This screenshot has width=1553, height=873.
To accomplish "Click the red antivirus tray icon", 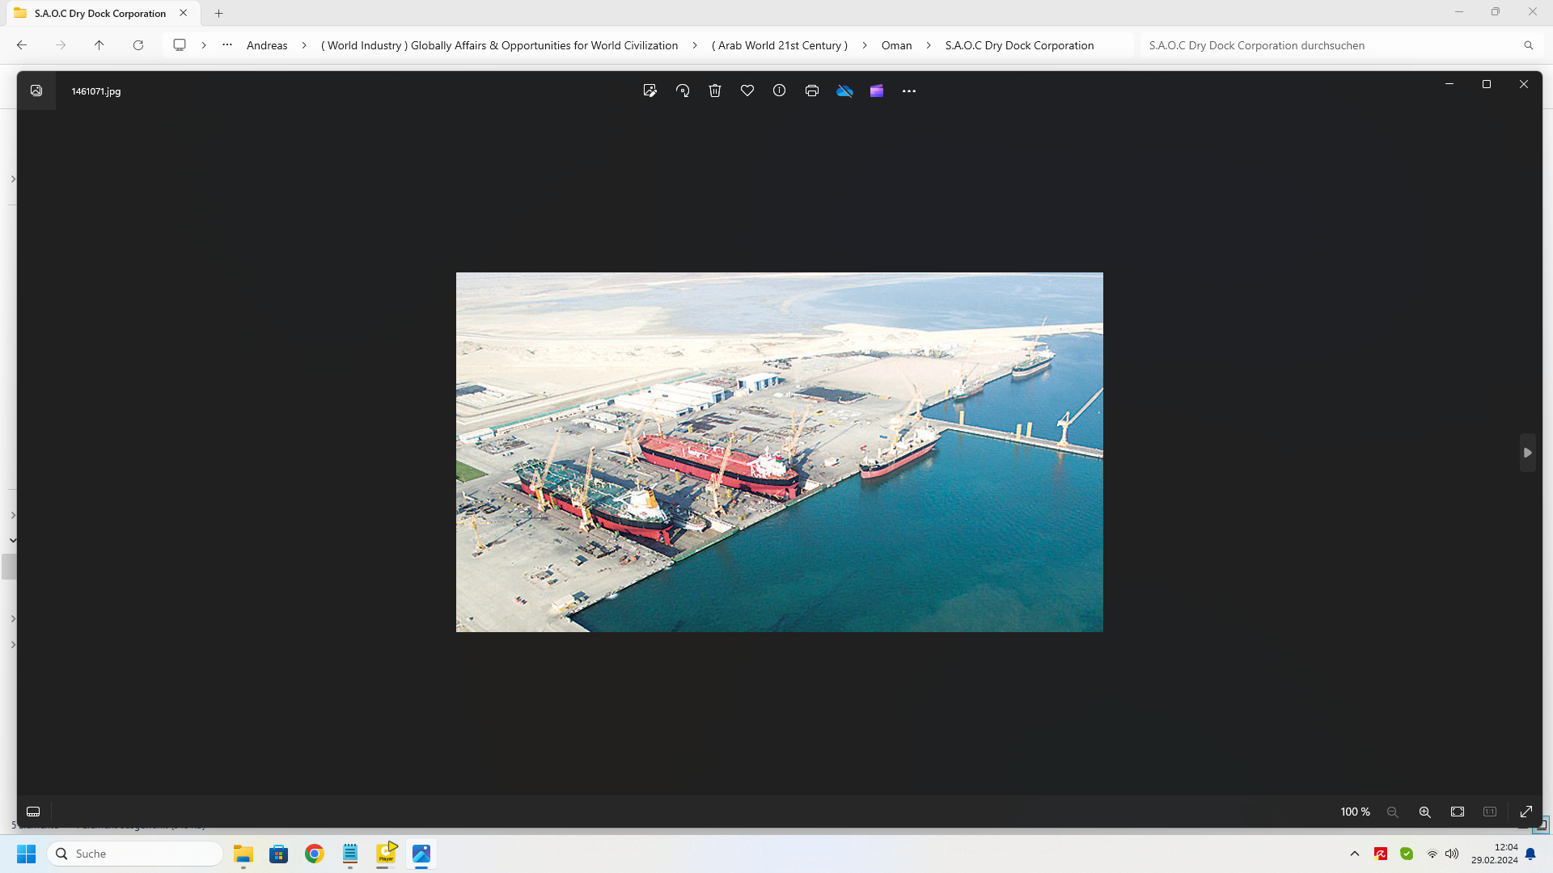I will (x=1381, y=854).
